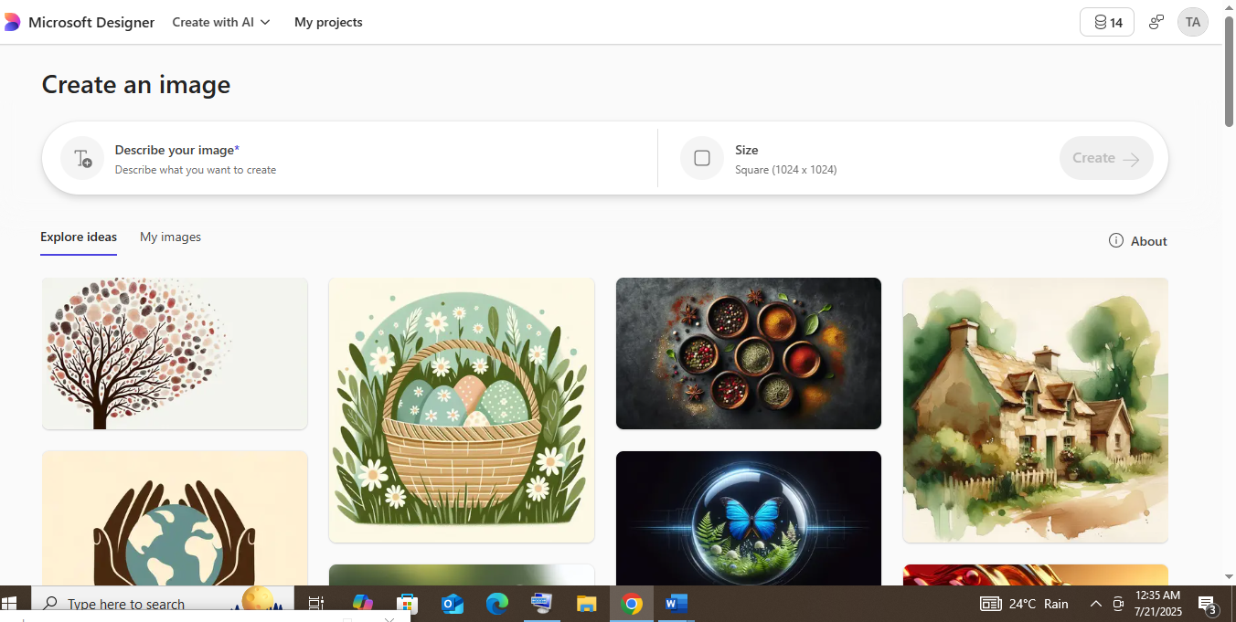The width and height of the screenshot is (1236, 622).
Task: Click the About info icon
Action: (1115, 240)
